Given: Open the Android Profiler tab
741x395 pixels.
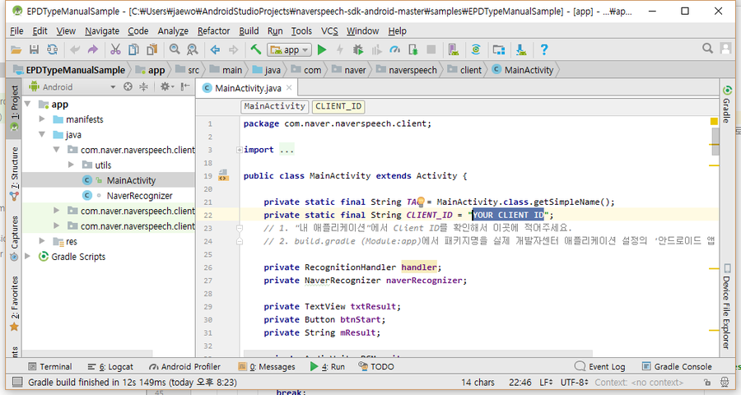Looking at the screenshot, I should pos(184,367).
